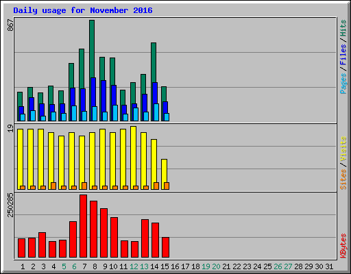Select day "31" on the date axis
The image size is (351, 274).
point(329,266)
